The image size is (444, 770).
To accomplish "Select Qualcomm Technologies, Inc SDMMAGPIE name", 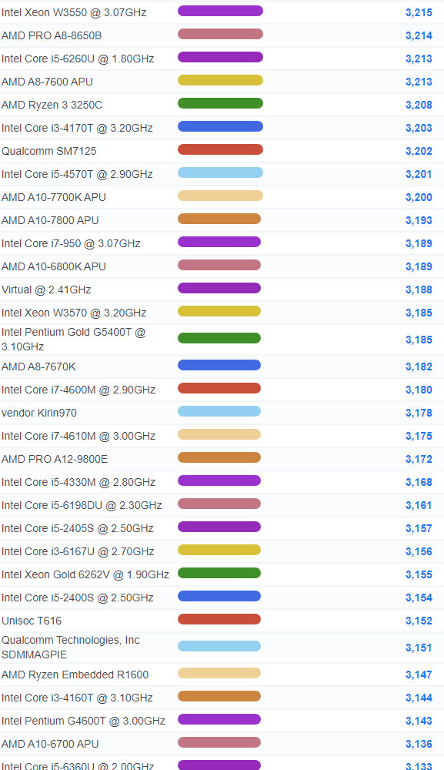I will (x=71, y=648).
